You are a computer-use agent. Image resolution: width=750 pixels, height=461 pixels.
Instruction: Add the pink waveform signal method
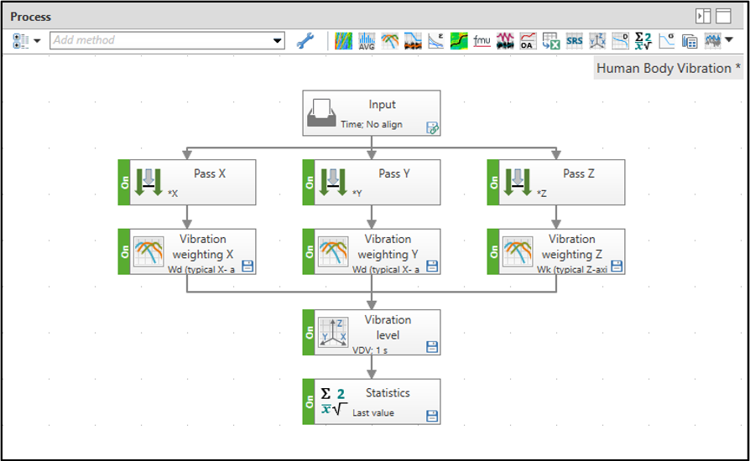[x=505, y=41]
